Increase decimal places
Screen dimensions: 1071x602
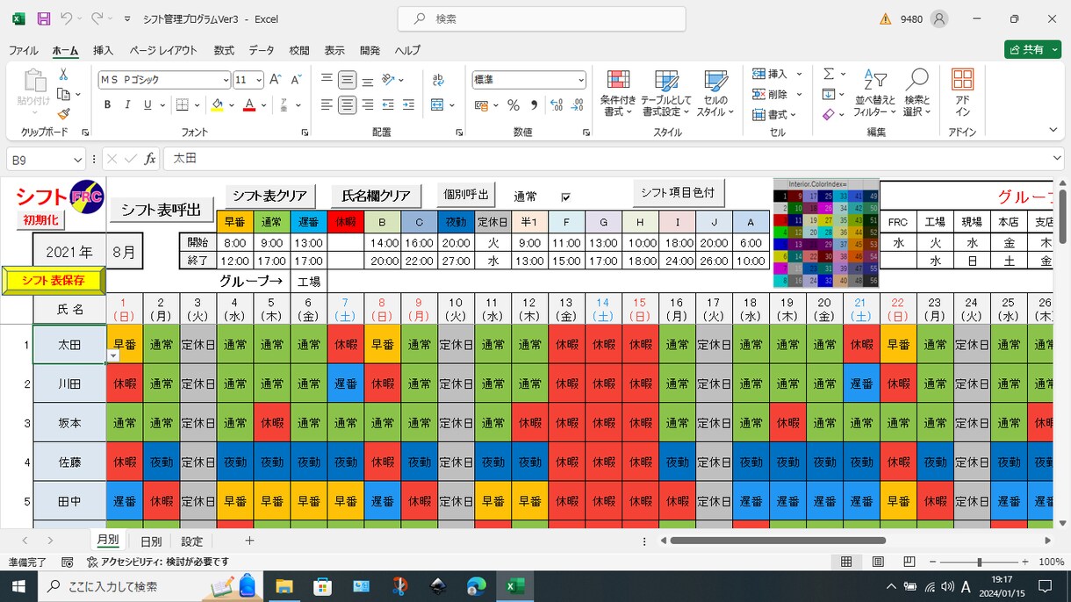pos(556,105)
